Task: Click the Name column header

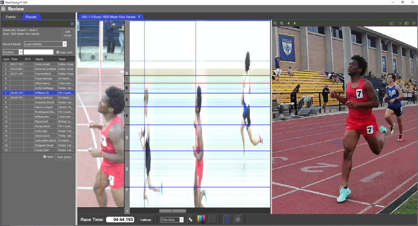Action: [46, 59]
